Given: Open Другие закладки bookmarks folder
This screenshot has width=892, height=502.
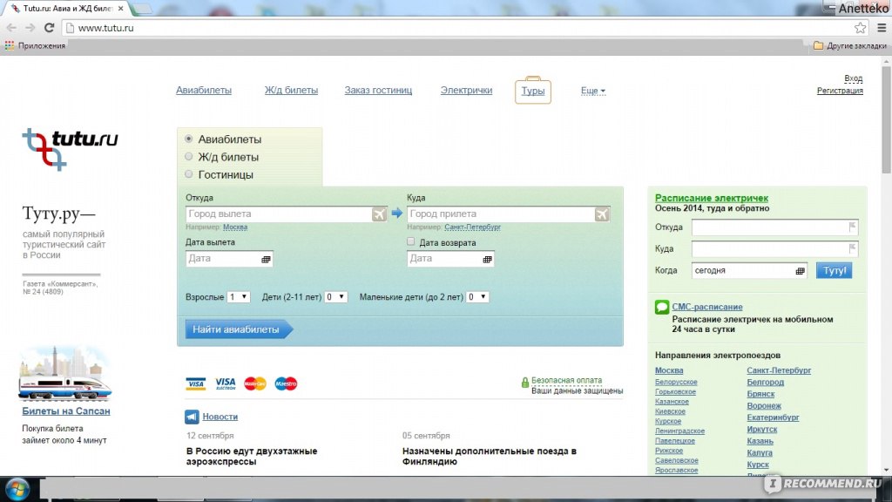Looking at the screenshot, I should pyautogui.click(x=850, y=45).
